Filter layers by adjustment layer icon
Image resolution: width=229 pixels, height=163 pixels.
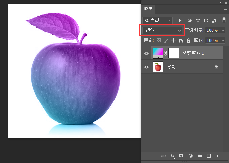pyautogui.click(x=189, y=21)
